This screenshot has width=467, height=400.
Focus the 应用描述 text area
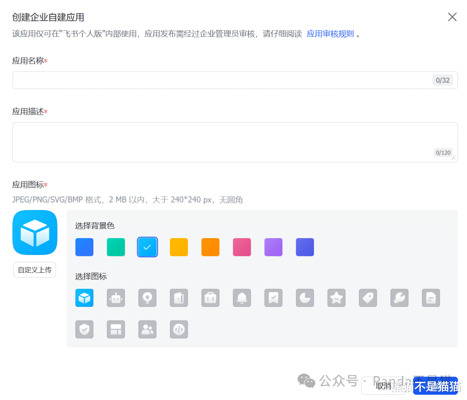click(x=235, y=142)
